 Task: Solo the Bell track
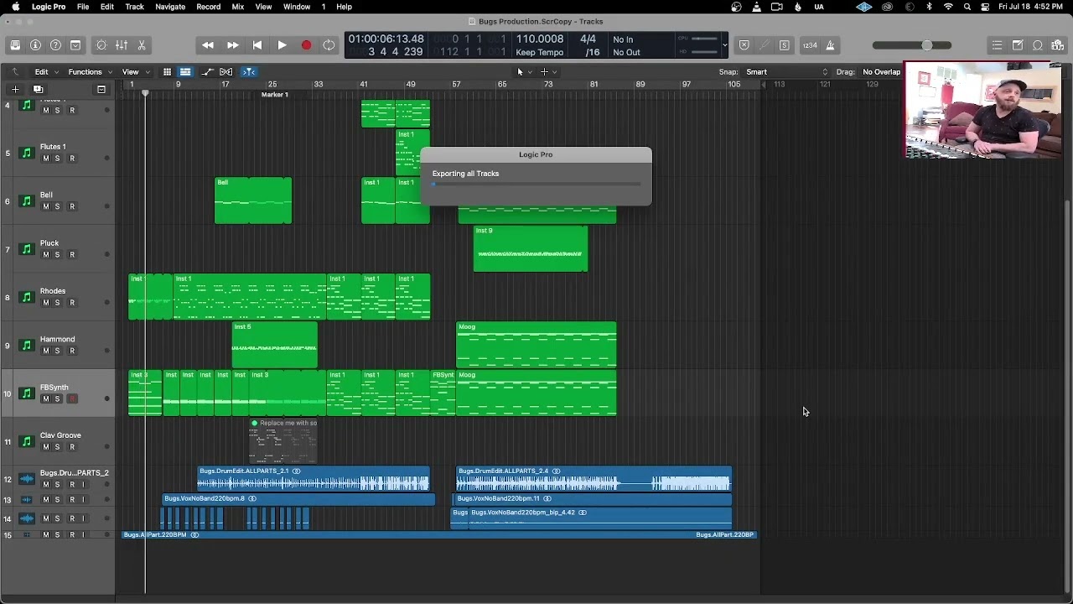pyautogui.click(x=57, y=206)
